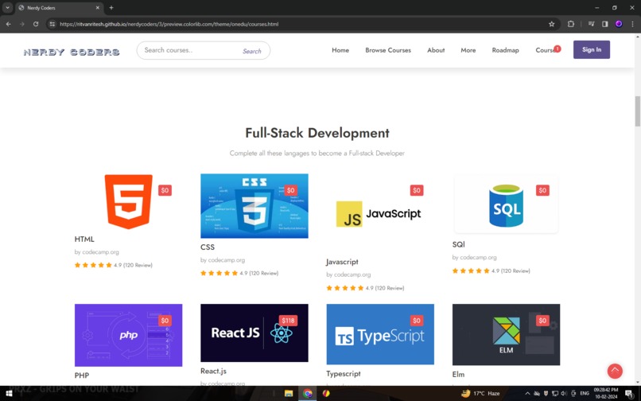Screen dimensions: 641x401
Task: Click the $0 price tag on HTML card
Action: click(165, 190)
